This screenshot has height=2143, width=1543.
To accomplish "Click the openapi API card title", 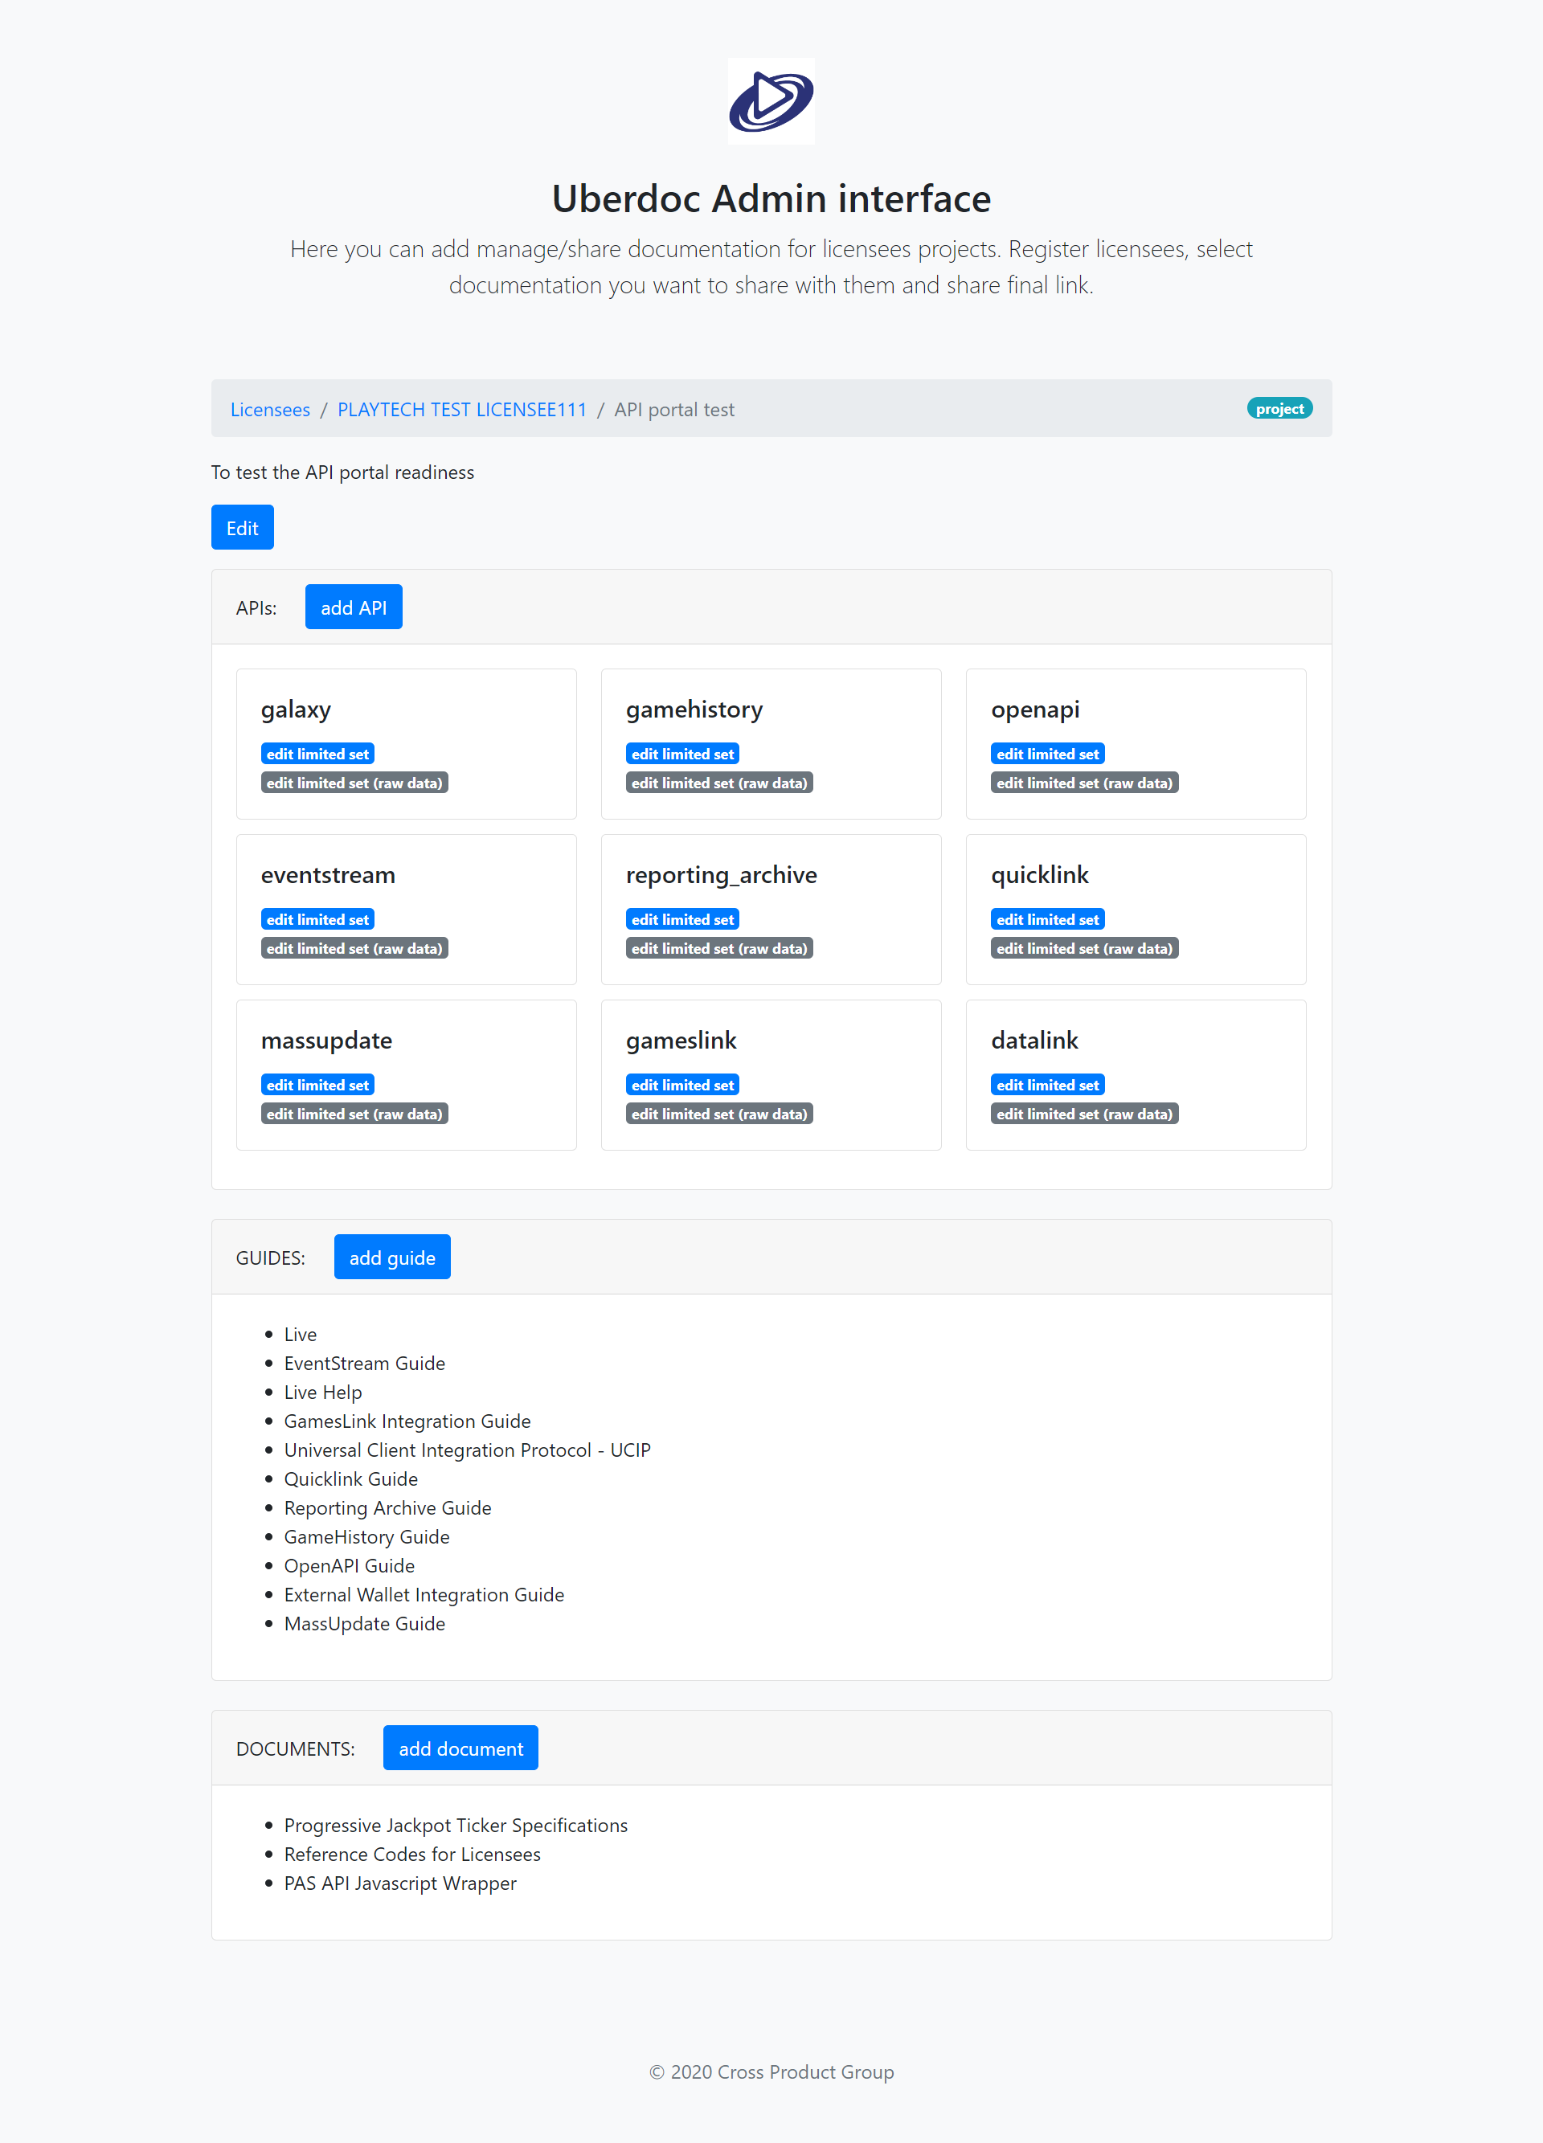I will click(x=1036, y=710).
